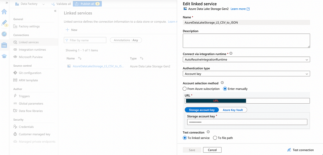Image resolution: width=323 pixels, height=155 pixels.
Task: Click the Annotations : Any filter
Action: (x=126, y=40)
